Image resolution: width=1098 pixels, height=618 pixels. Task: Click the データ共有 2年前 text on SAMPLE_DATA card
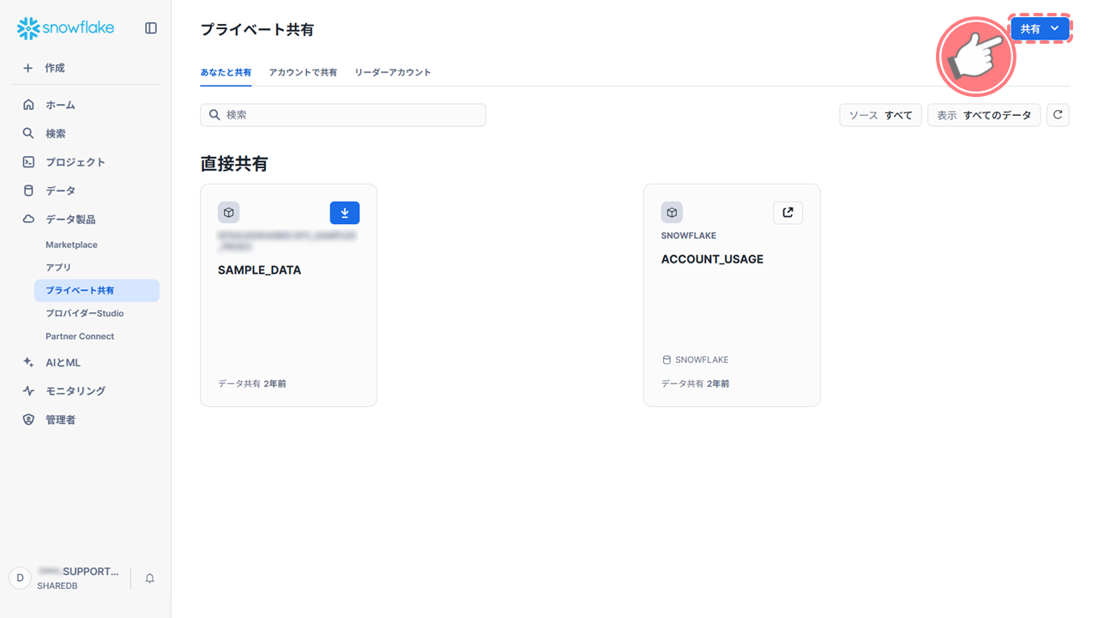pyautogui.click(x=252, y=384)
